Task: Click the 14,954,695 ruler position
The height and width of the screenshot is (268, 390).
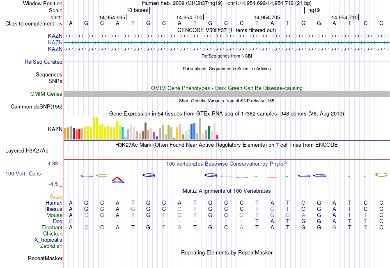Action: tap(112, 17)
